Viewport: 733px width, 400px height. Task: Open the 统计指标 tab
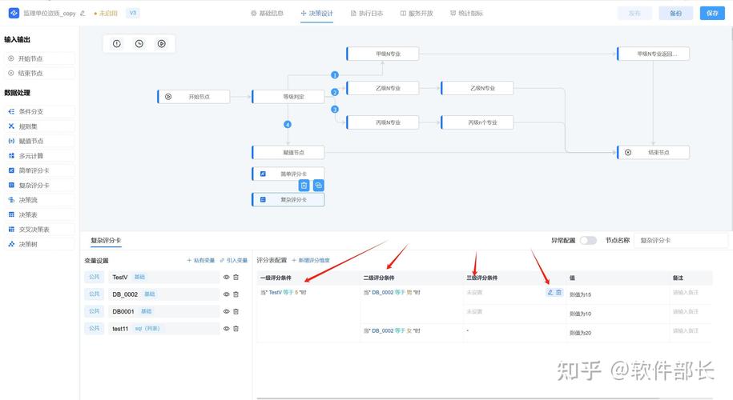tap(466, 14)
